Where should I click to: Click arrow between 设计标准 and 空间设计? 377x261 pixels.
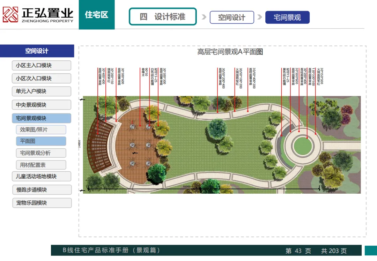[204, 17]
